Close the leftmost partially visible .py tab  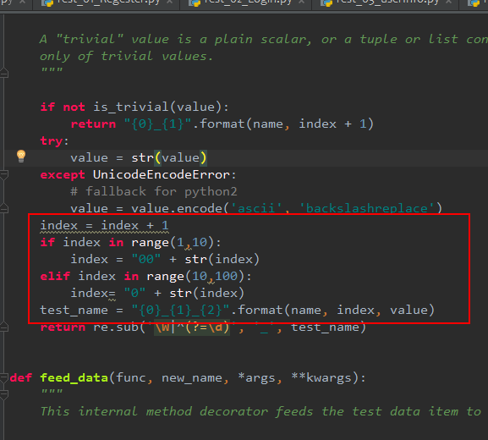[x=22, y=3]
